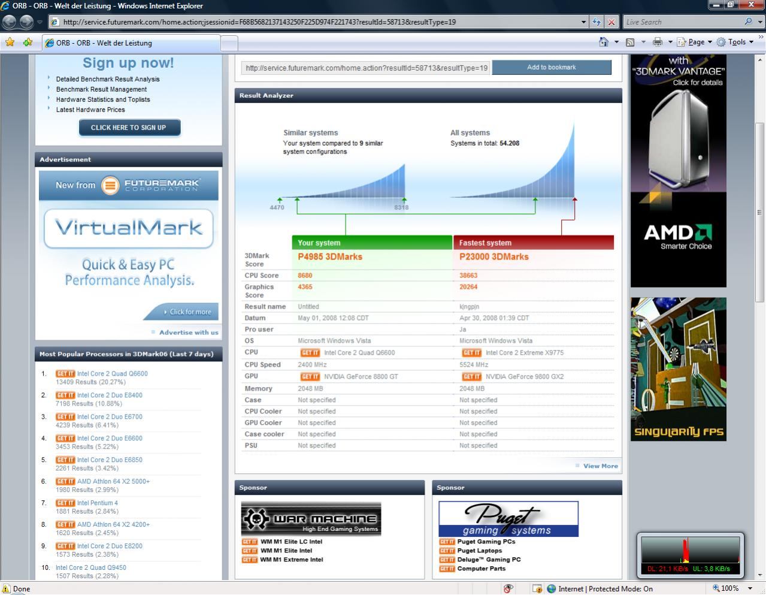
Task: Open the Favorites Center star icon
Action: point(10,43)
